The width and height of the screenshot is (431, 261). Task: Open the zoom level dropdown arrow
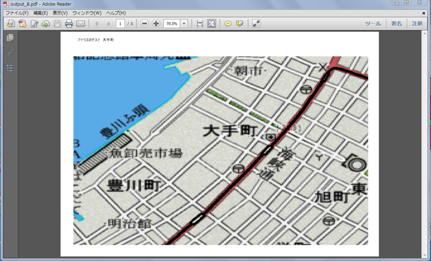184,24
